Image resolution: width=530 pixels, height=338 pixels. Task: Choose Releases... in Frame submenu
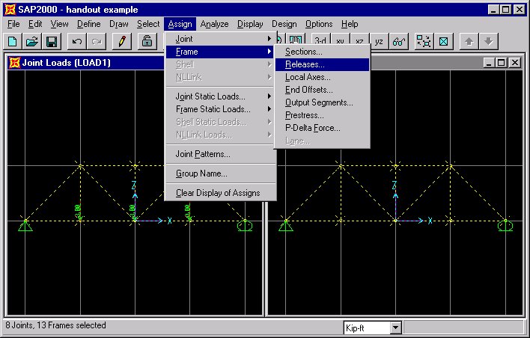coord(322,64)
